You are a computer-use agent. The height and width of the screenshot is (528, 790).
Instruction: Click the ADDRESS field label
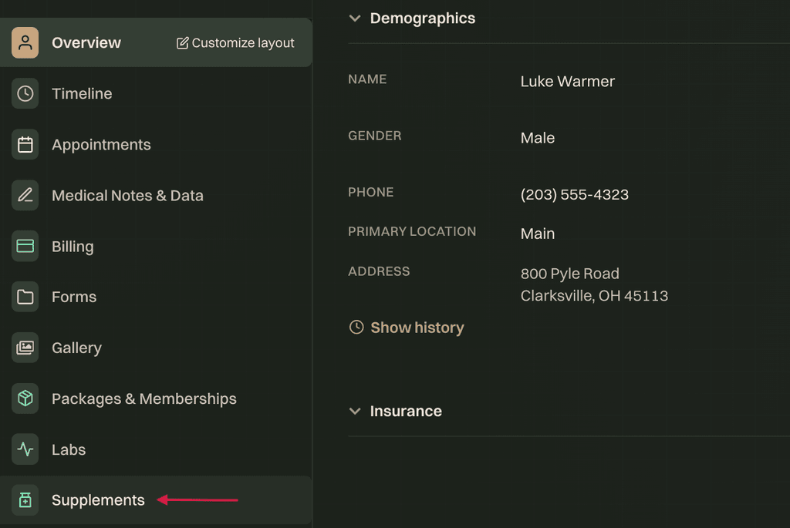pos(379,271)
